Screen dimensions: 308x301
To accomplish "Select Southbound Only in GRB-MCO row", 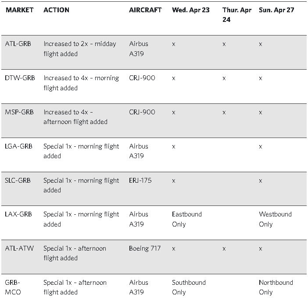I will [189, 287].
